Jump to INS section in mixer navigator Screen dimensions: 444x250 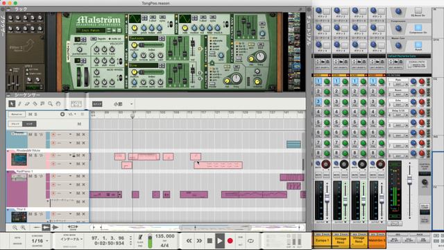coord(435,137)
